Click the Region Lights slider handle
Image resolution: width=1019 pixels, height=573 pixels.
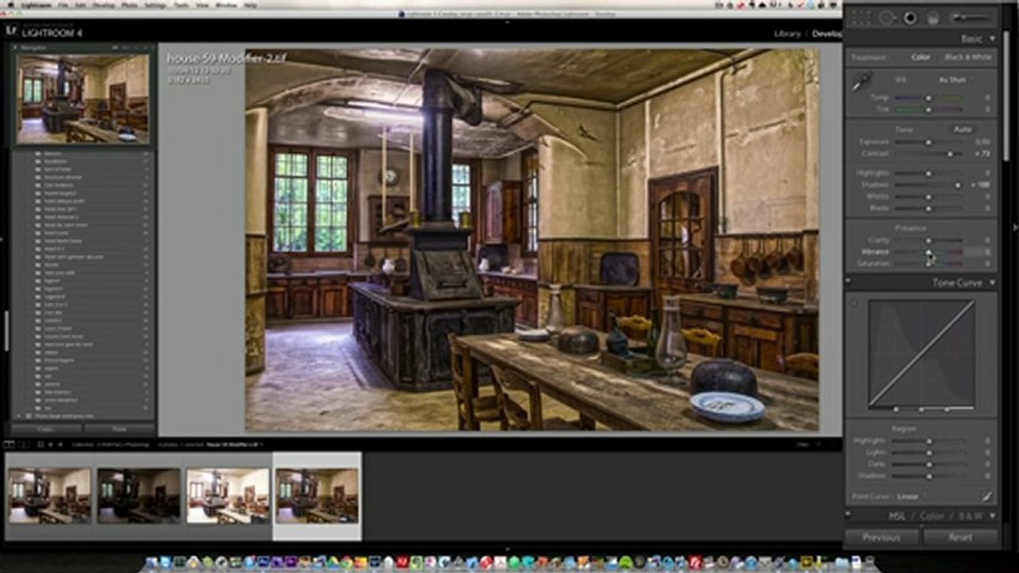pos(930,452)
